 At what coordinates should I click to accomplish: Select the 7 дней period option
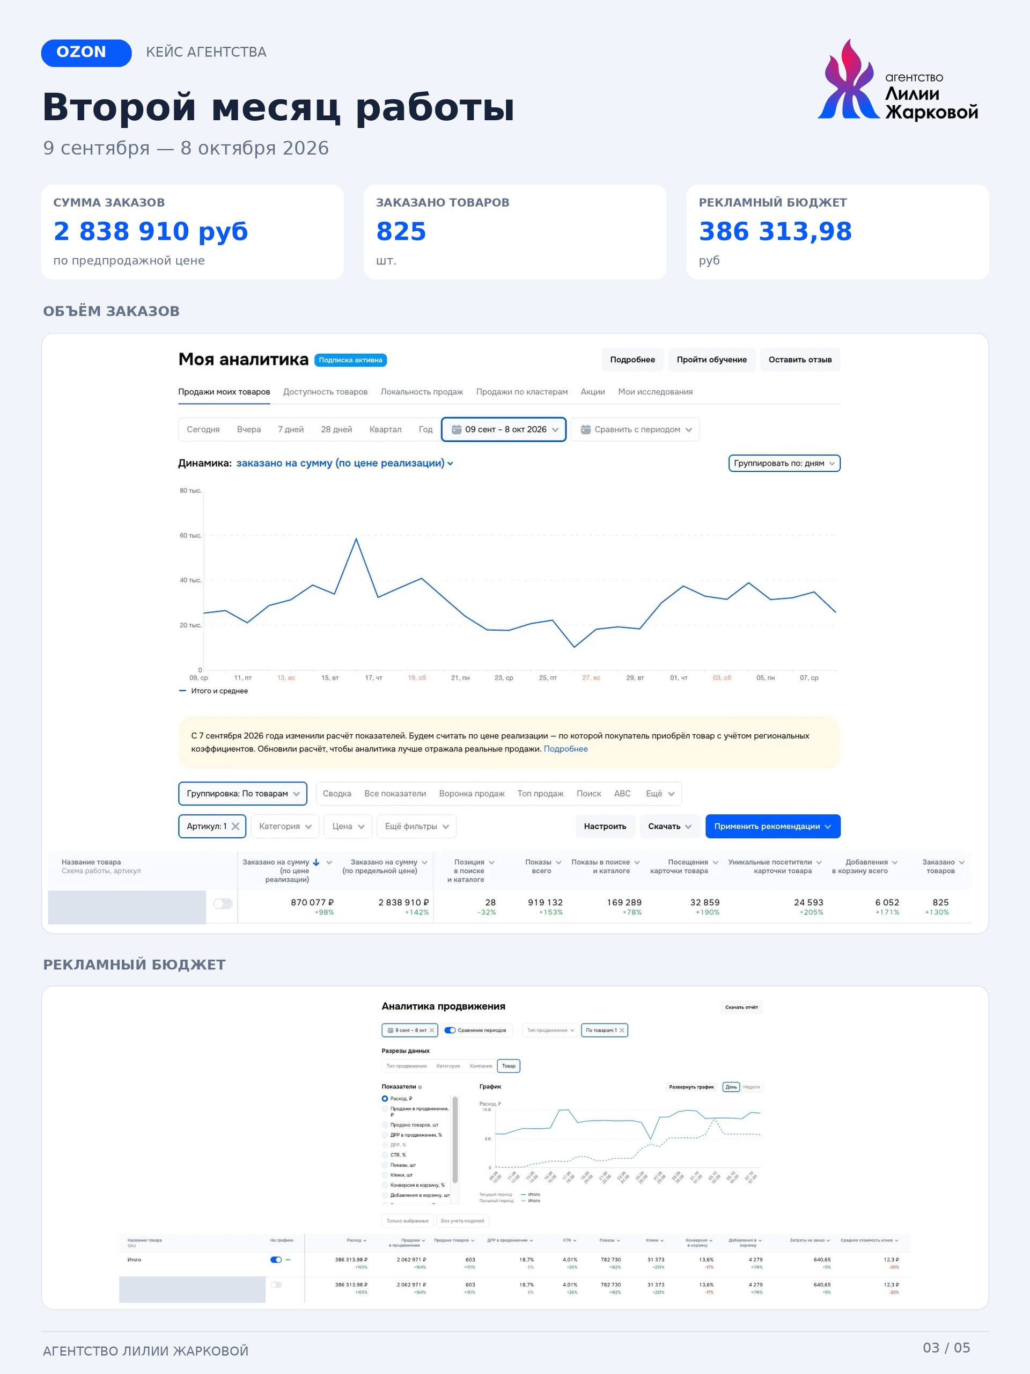(291, 429)
